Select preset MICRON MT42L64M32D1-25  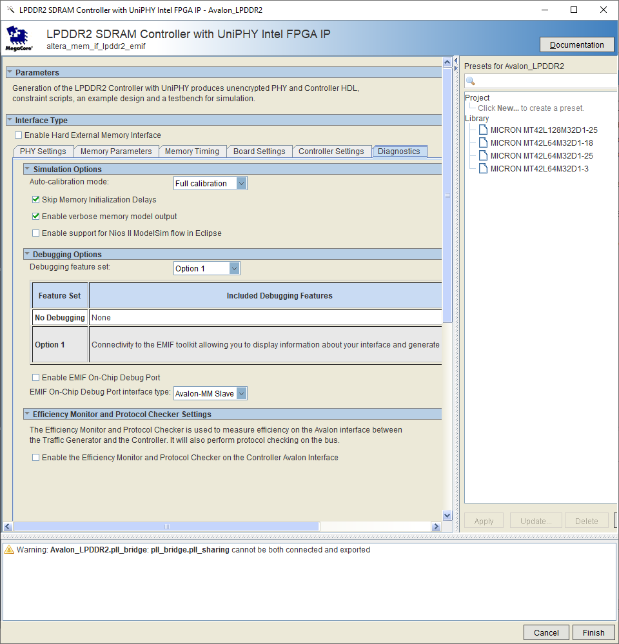(542, 155)
